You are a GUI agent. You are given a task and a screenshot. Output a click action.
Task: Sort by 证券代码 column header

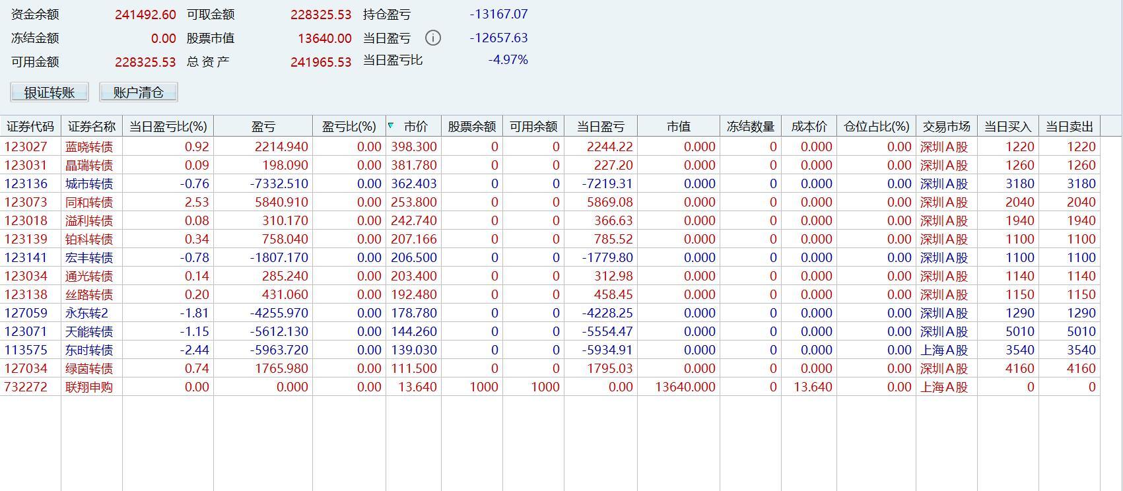click(x=30, y=126)
